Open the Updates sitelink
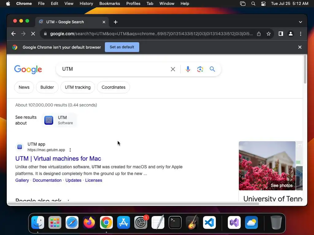Image resolution: width=314 pixels, height=235 pixels. (x=73, y=180)
